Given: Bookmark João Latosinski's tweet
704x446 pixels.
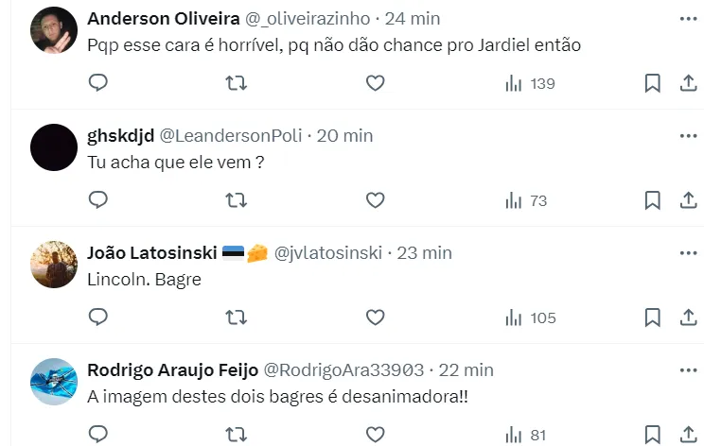Looking at the screenshot, I should tap(652, 317).
